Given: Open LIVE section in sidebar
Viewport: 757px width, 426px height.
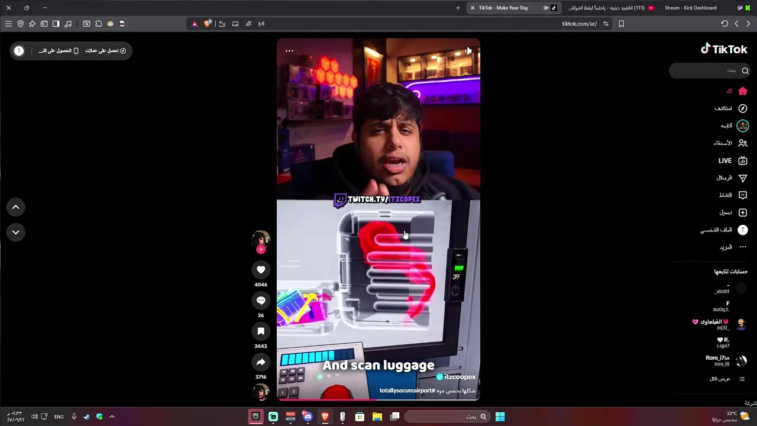Looking at the screenshot, I should (x=733, y=160).
